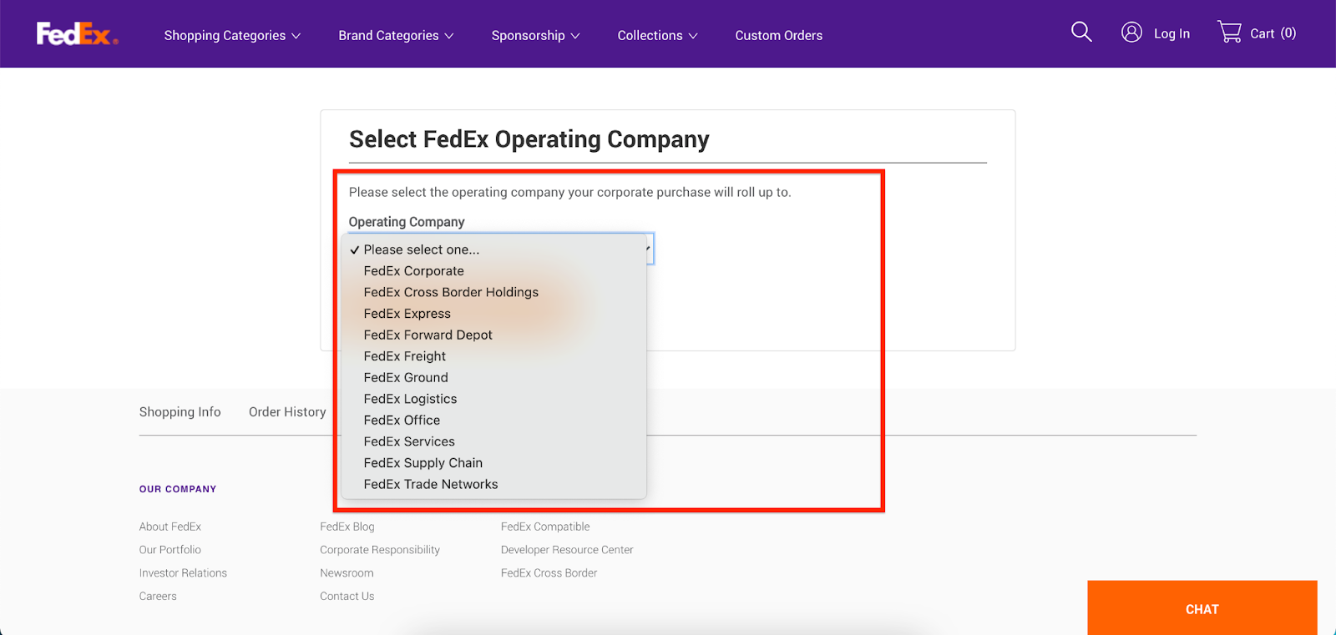Open Developer Resource Center link
This screenshot has width=1336, height=635.
click(x=567, y=550)
